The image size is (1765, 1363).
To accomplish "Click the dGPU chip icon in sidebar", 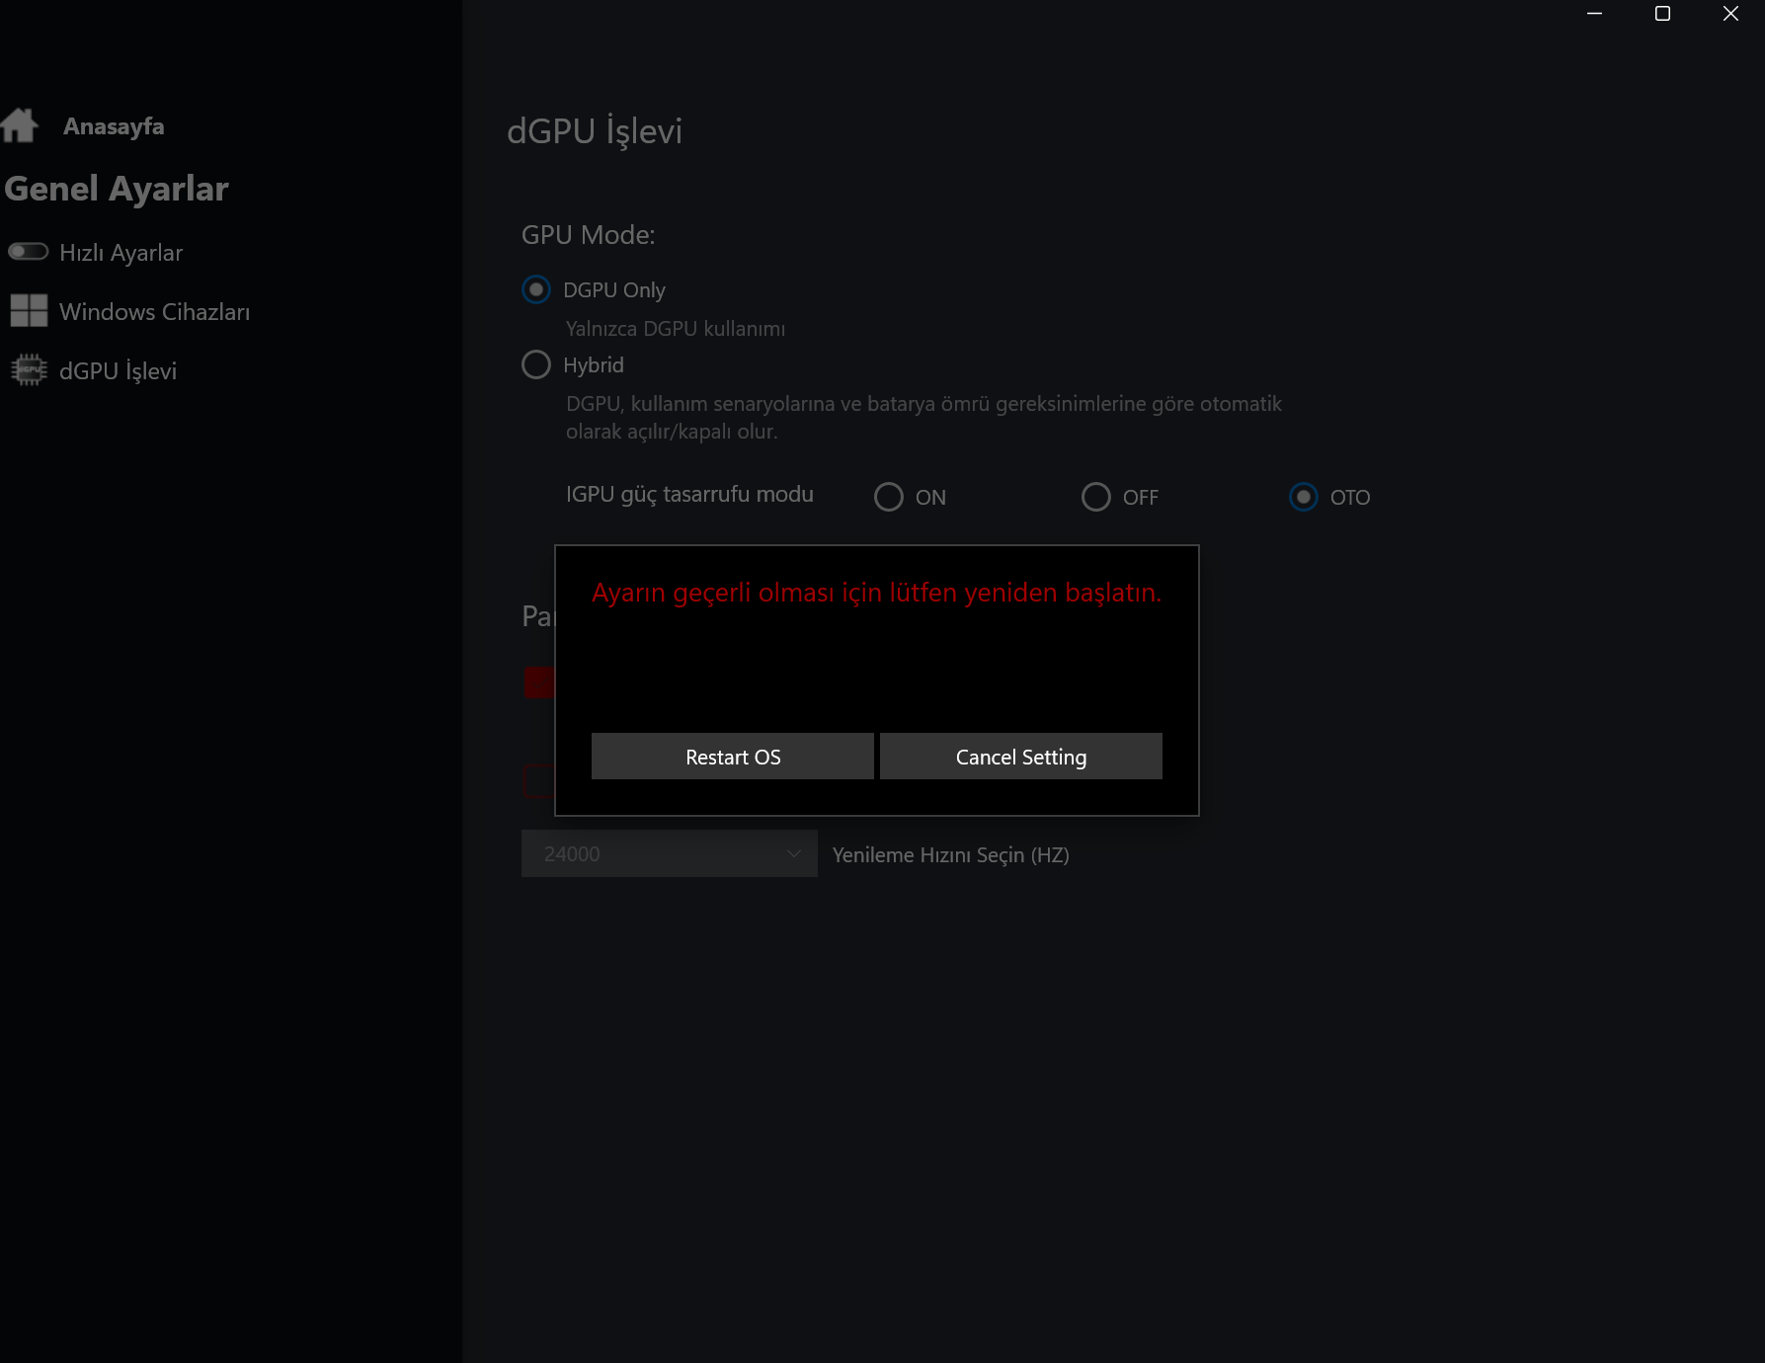I will (29, 370).
